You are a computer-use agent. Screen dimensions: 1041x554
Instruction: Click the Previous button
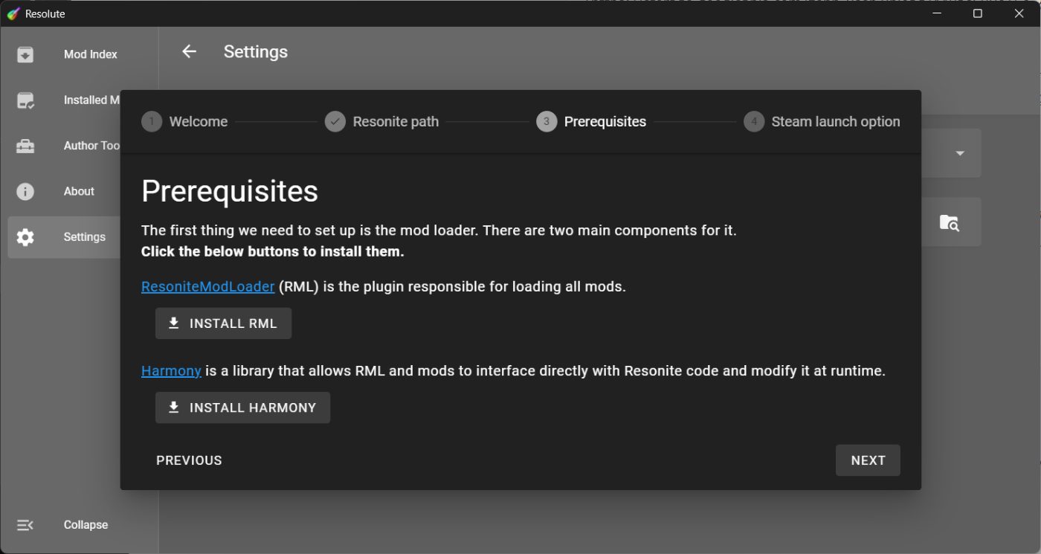(189, 460)
